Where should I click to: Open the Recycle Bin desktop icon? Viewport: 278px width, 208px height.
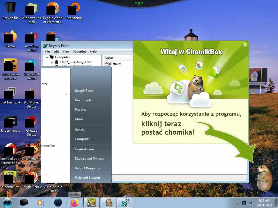11,11
